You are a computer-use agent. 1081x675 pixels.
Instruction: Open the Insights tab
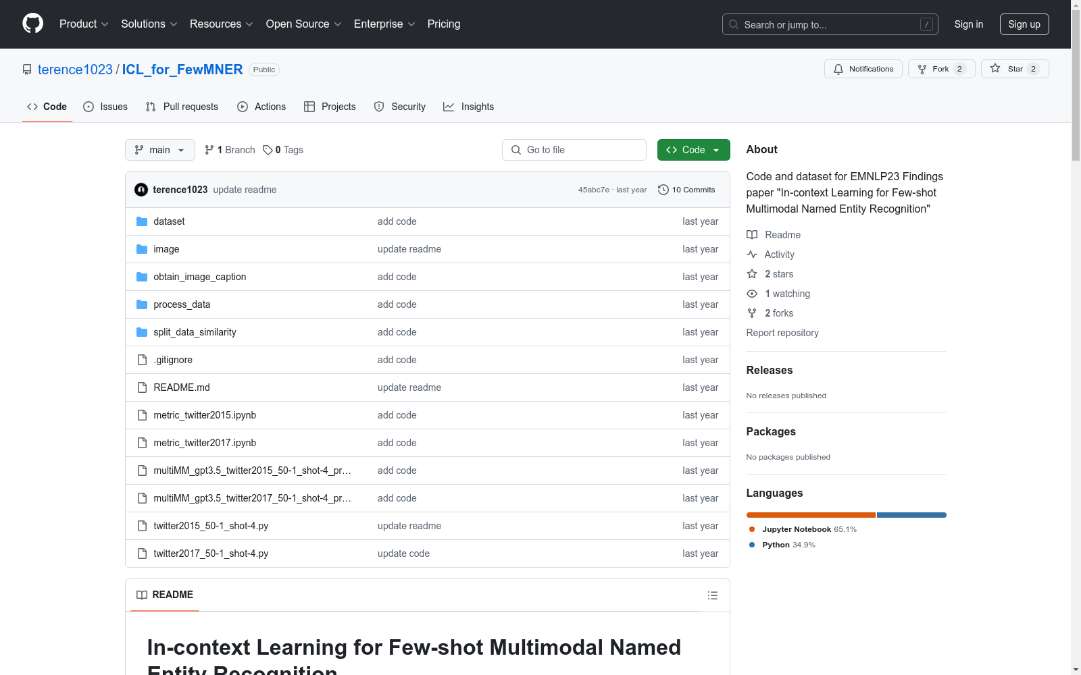pyautogui.click(x=469, y=107)
